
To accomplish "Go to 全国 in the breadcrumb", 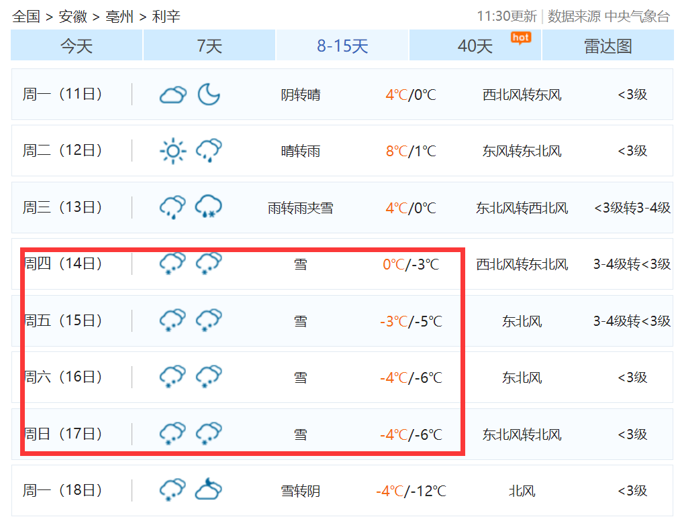I will point(26,16).
